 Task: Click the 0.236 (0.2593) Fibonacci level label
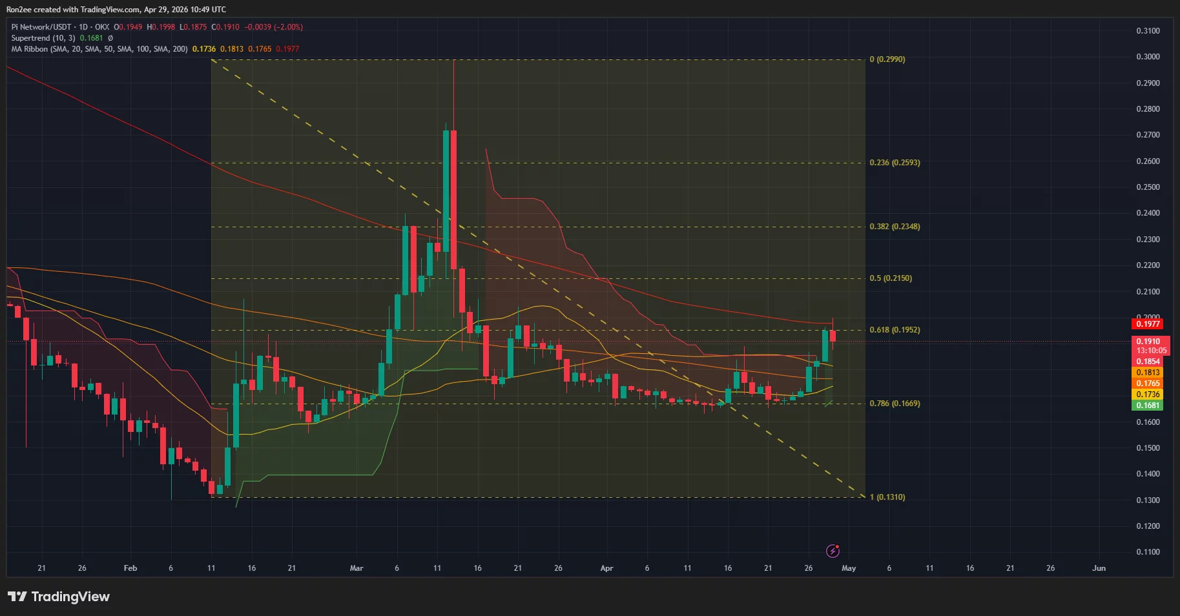(895, 162)
